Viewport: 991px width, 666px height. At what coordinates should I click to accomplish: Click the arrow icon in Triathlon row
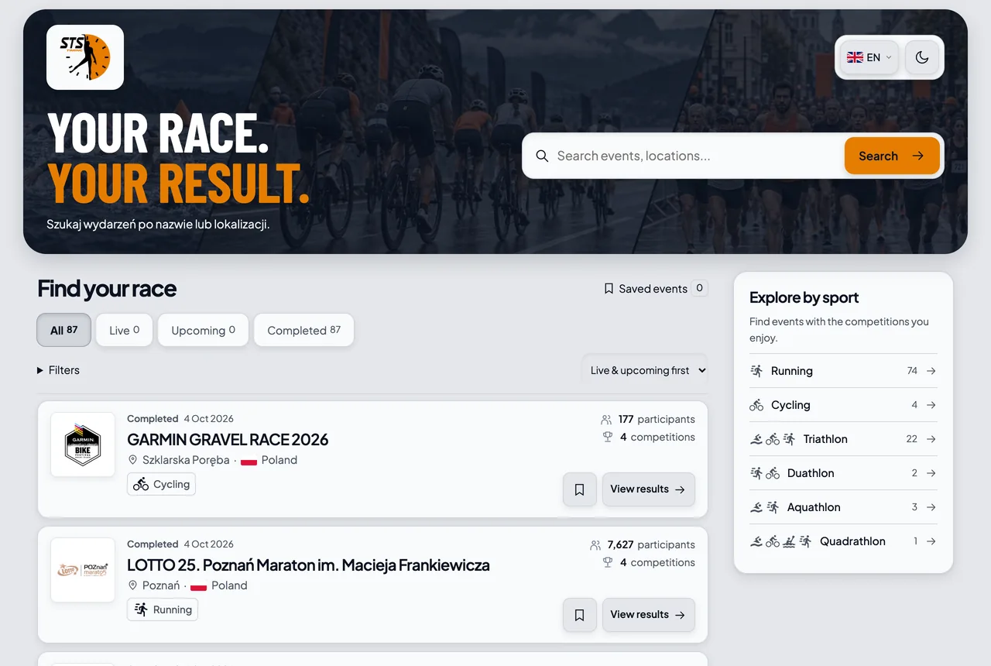(931, 439)
